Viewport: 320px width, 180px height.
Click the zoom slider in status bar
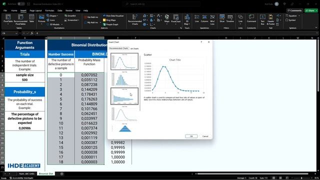point(301,178)
